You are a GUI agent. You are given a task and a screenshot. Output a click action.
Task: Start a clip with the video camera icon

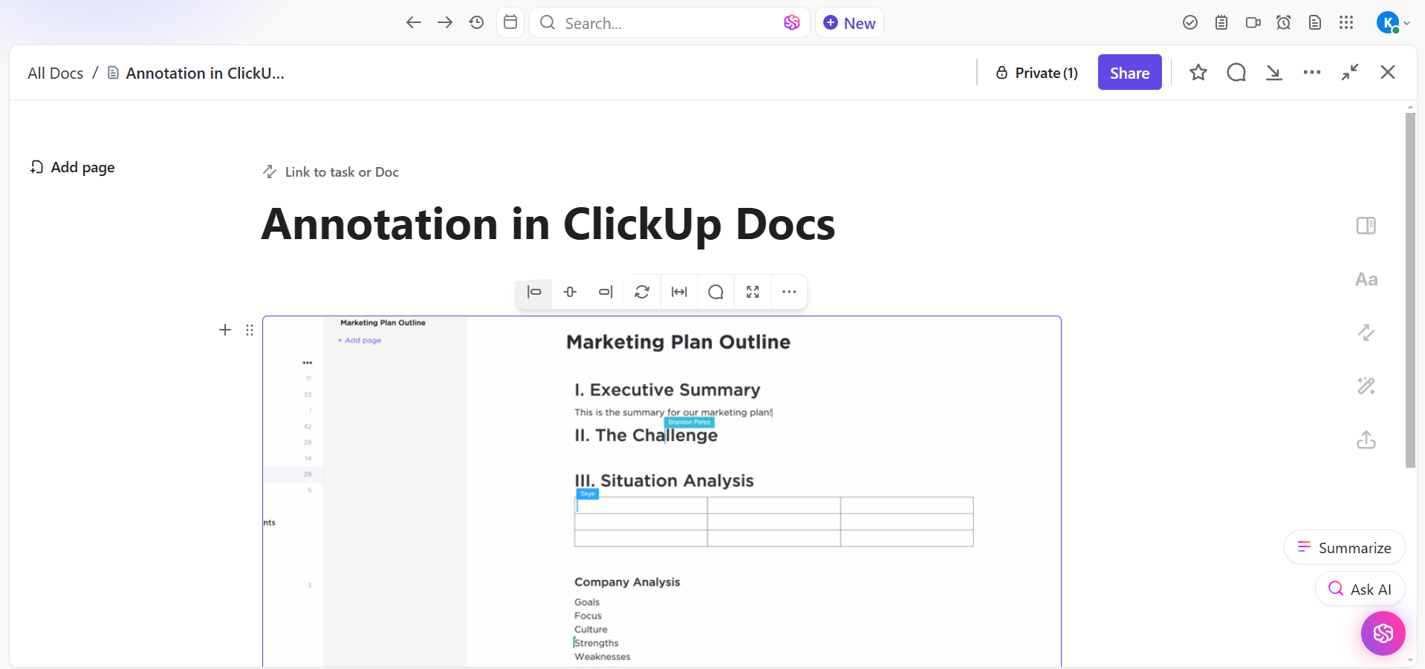point(1253,23)
